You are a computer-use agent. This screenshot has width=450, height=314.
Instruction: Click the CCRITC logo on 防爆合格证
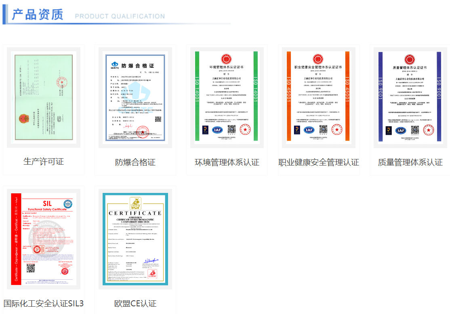tap(114, 65)
